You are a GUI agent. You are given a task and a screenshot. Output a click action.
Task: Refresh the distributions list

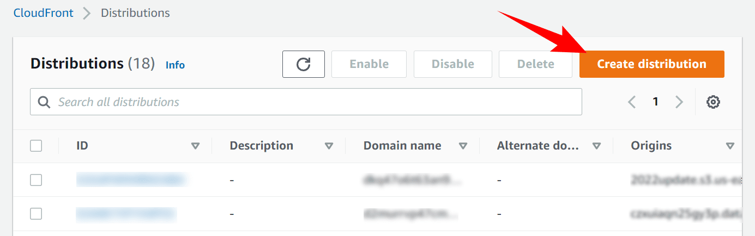click(304, 64)
